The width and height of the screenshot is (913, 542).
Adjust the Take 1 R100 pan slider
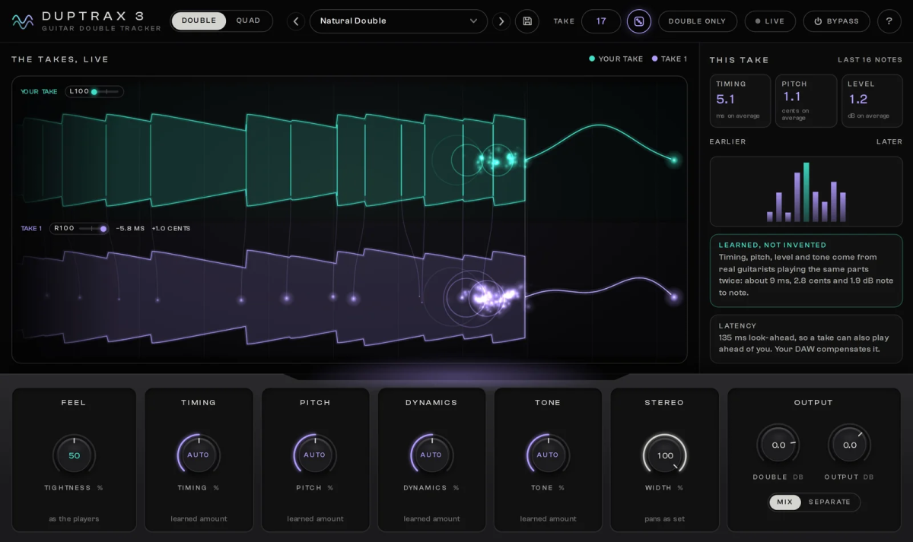tap(79, 229)
